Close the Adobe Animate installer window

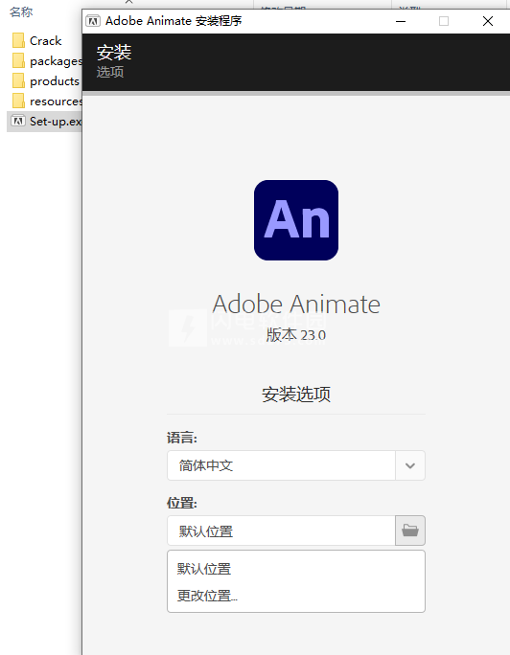[487, 21]
